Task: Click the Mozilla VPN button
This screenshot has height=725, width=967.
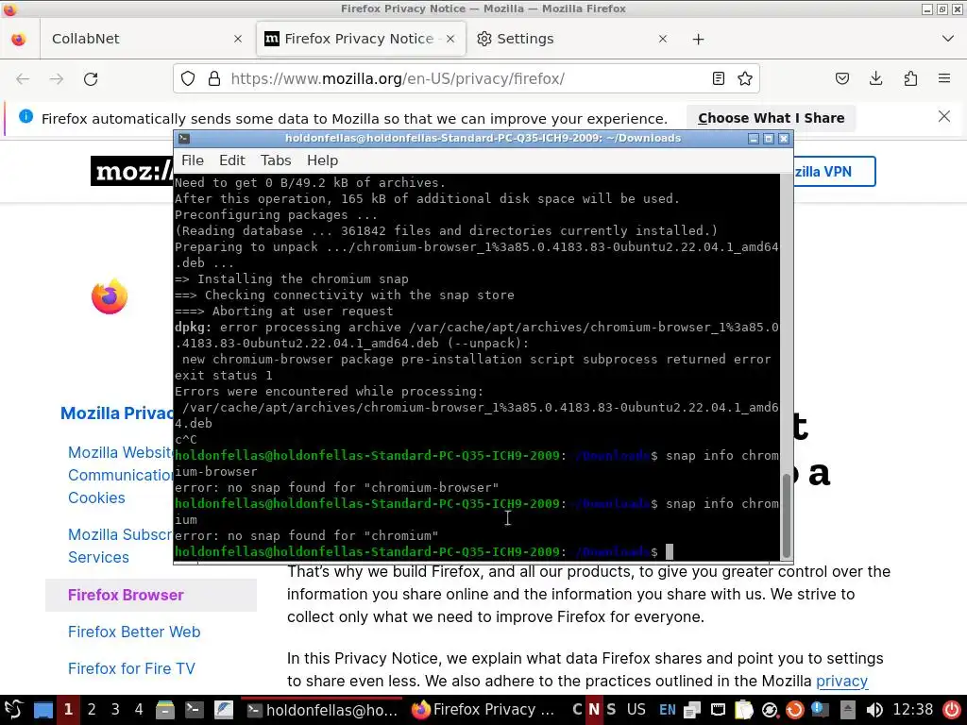Action: click(x=834, y=172)
